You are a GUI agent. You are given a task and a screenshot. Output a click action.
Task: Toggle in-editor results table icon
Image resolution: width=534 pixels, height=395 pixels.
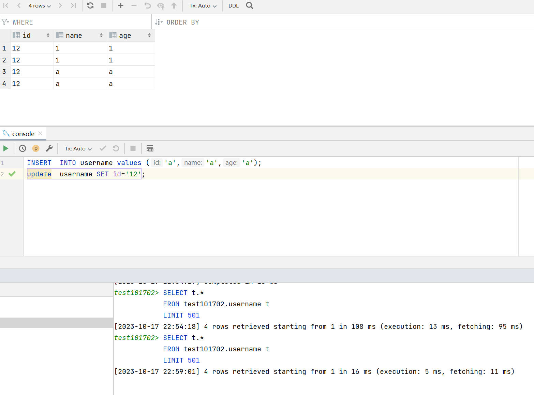tap(150, 148)
